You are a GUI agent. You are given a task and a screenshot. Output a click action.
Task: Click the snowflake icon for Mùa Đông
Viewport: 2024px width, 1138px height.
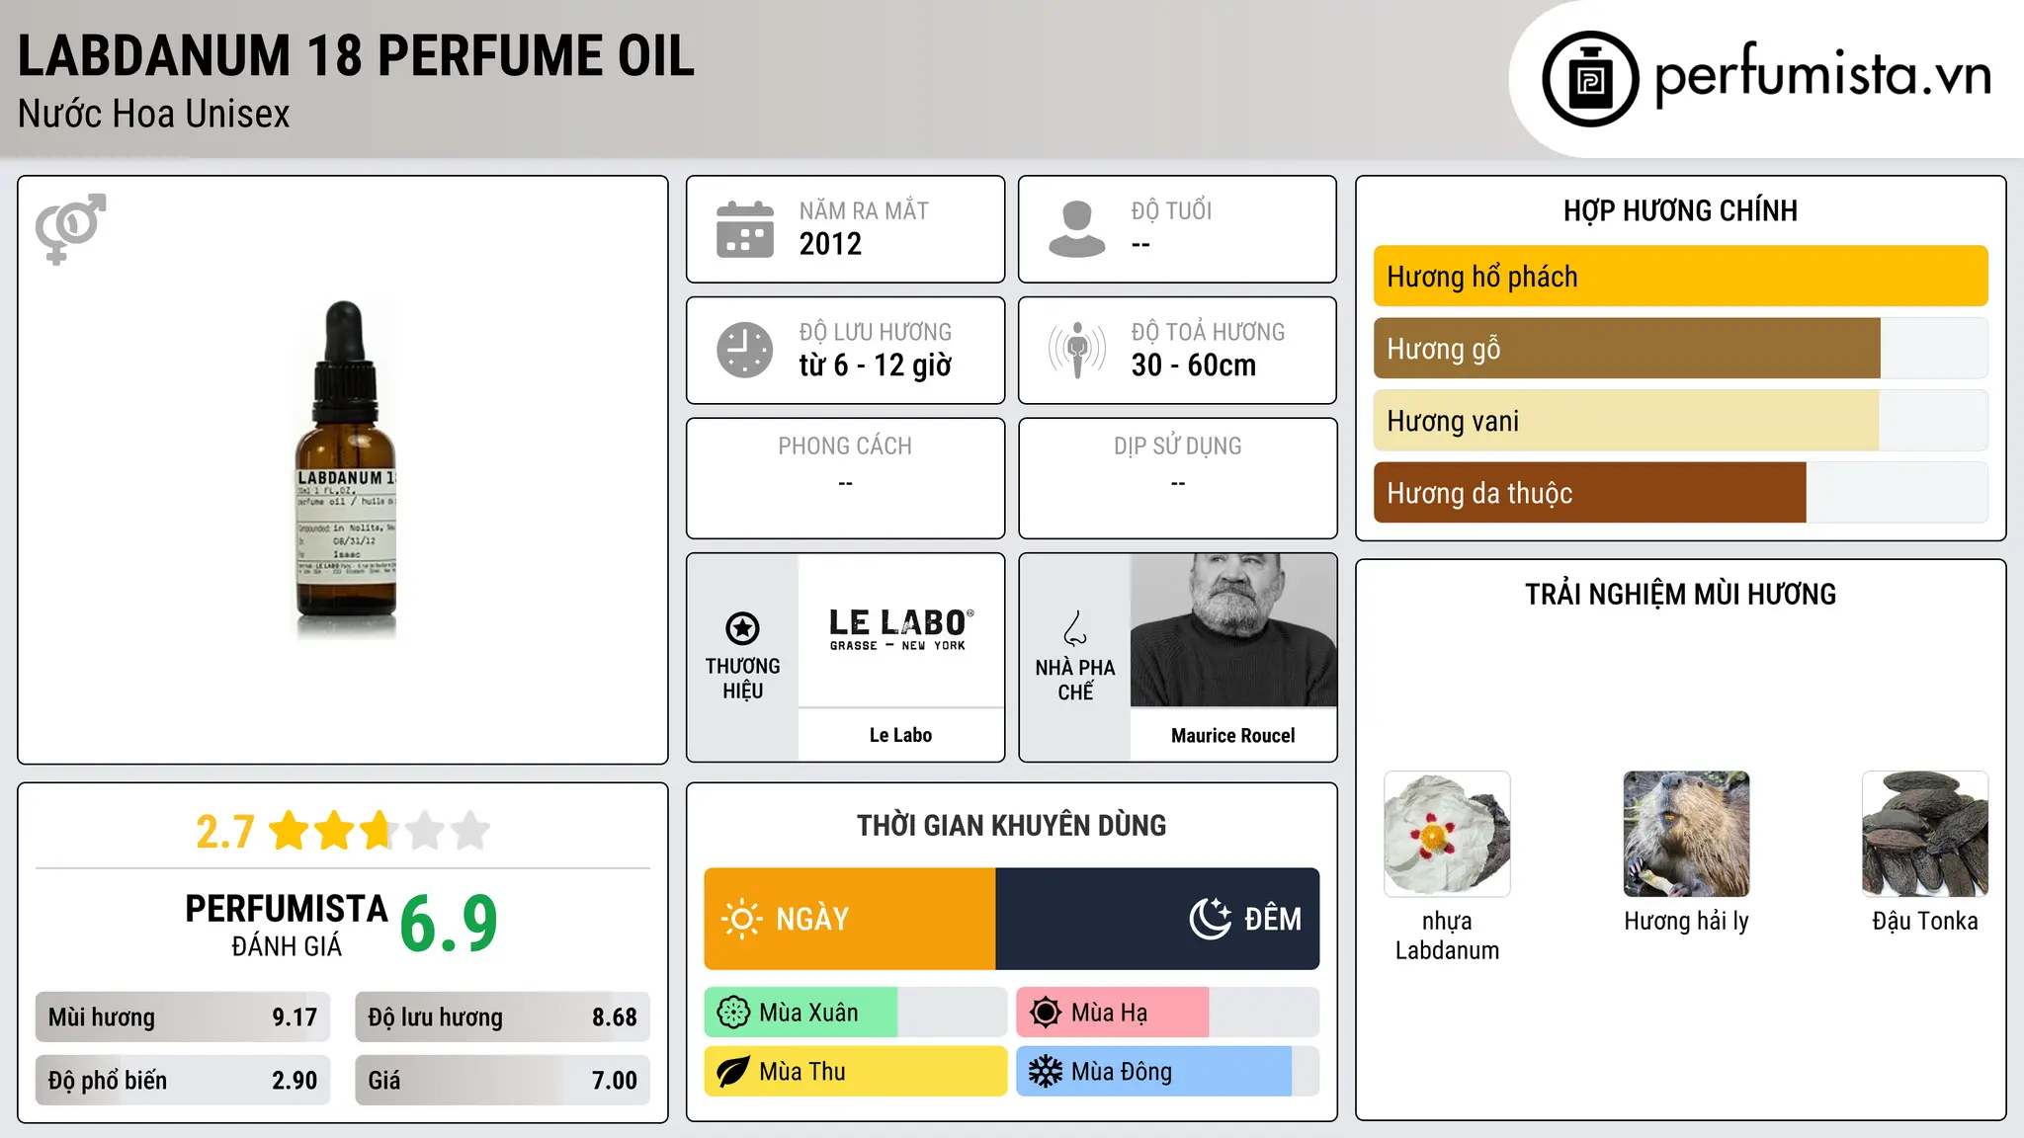pos(1046,1072)
